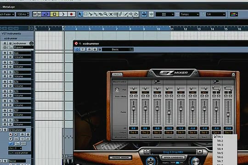Screen dimensions: 248x165
Task: Select the Time Warp tool
Action: (116, 14)
